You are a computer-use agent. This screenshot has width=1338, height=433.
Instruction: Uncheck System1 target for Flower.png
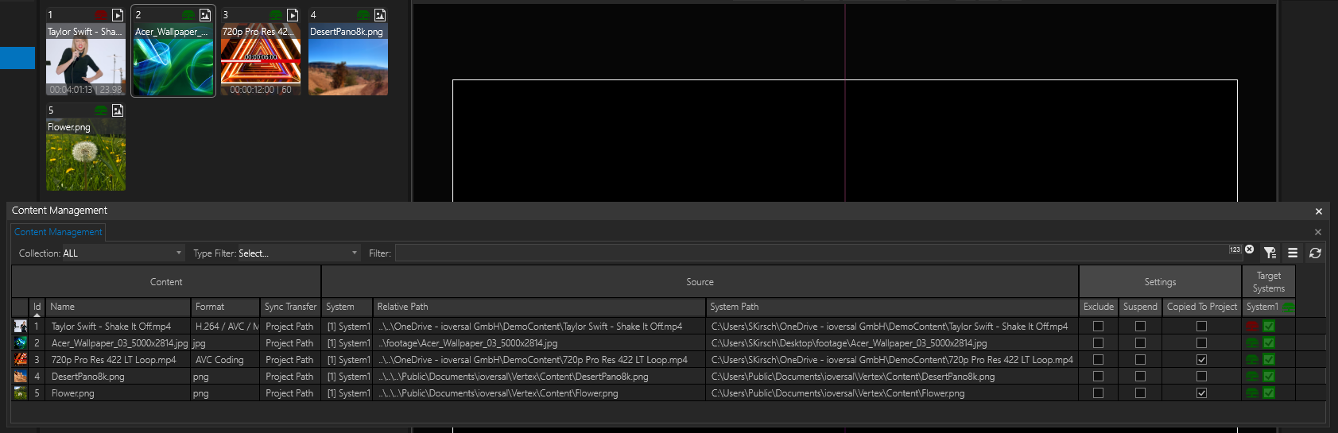tap(1269, 393)
